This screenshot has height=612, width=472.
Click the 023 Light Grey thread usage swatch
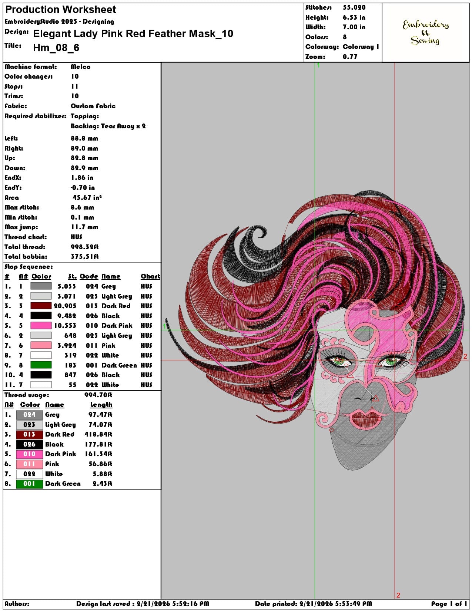tap(29, 425)
